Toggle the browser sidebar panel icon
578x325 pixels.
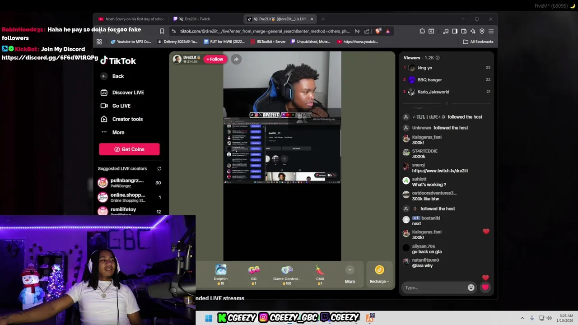coord(455,31)
